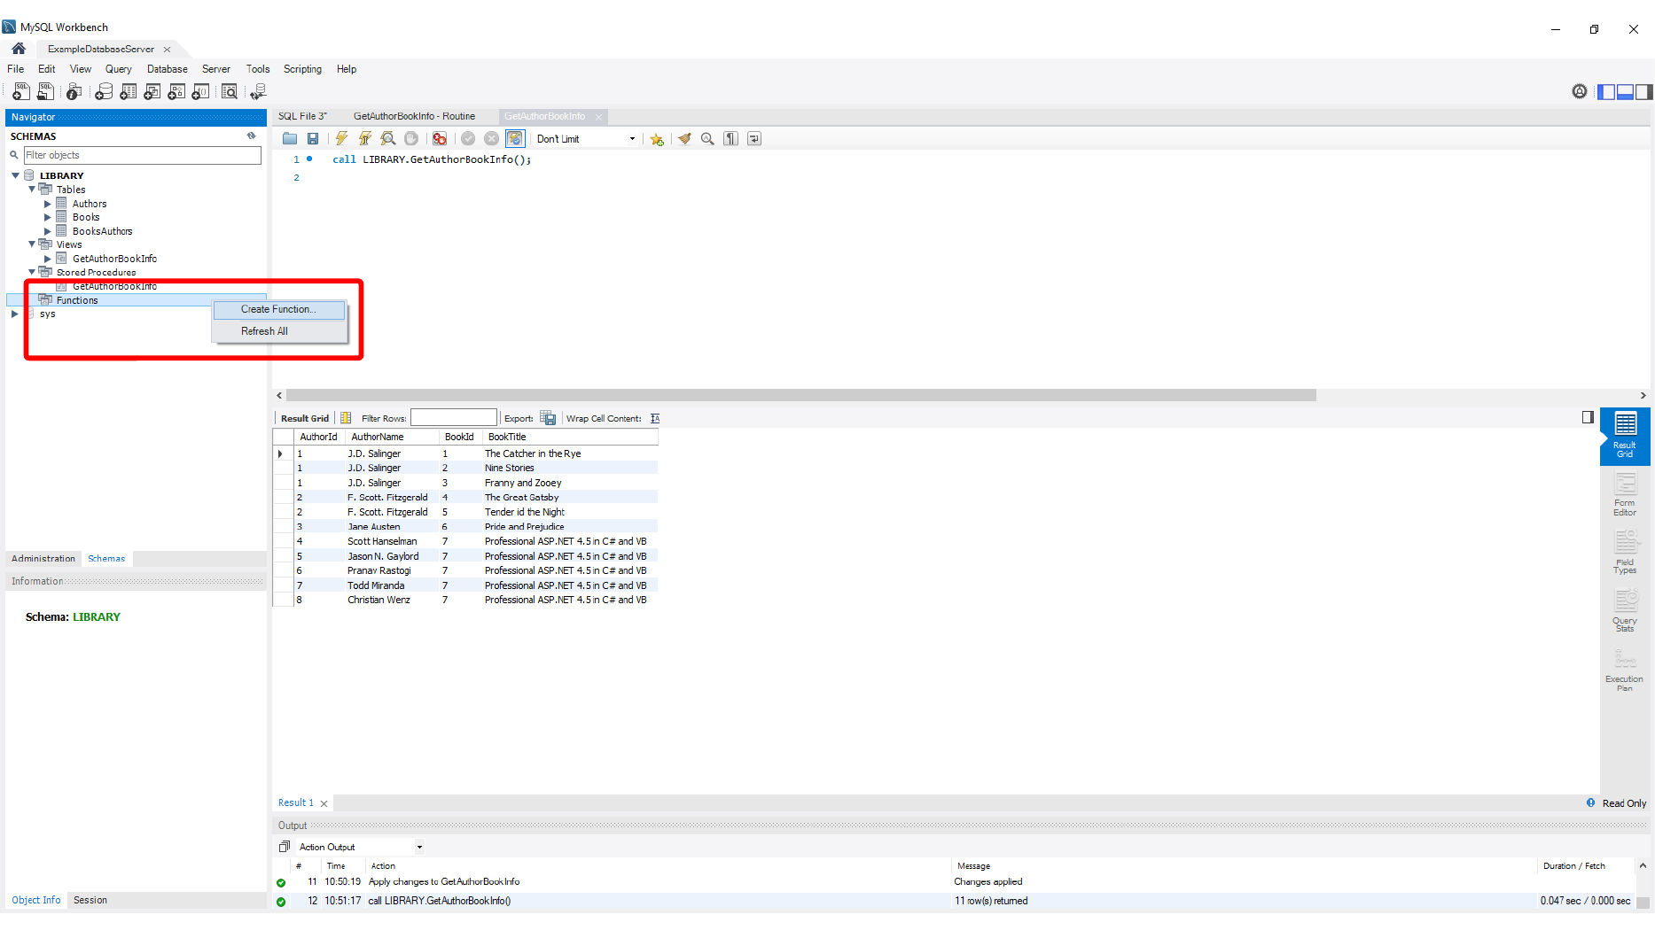Show the Field Types panel
1655x930 pixels.
1625,553
